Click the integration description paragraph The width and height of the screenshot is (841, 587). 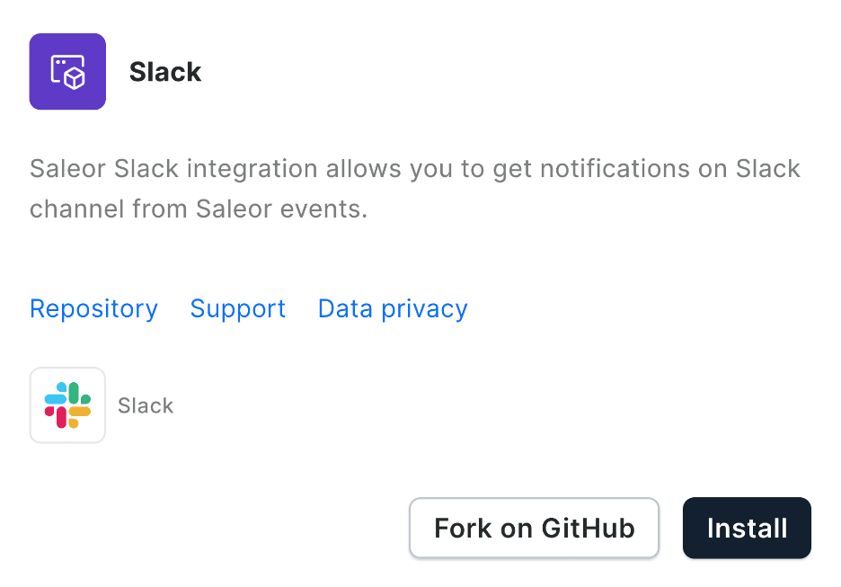[x=415, y=188]
